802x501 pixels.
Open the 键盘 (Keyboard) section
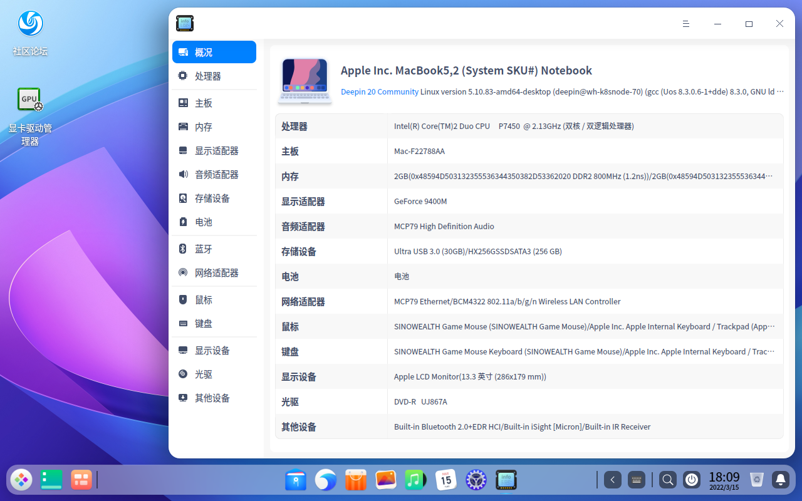pyautogui.click(x=203, y=323)
